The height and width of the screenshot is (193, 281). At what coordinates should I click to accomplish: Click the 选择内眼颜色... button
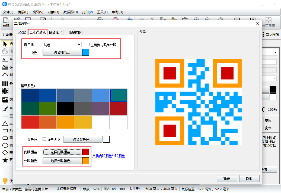(x=62, y=152)
